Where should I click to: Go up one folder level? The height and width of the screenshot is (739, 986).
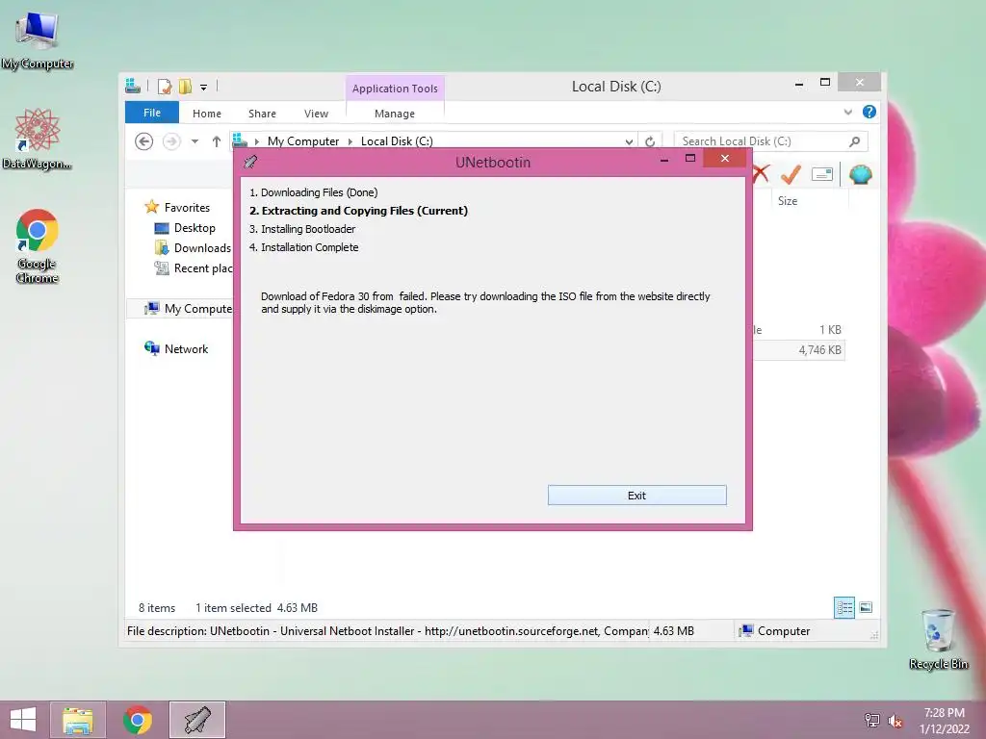(x=217, y=141)
